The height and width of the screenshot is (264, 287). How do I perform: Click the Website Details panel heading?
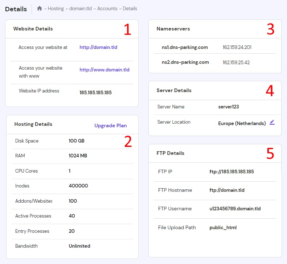click(x=33, y=29)
